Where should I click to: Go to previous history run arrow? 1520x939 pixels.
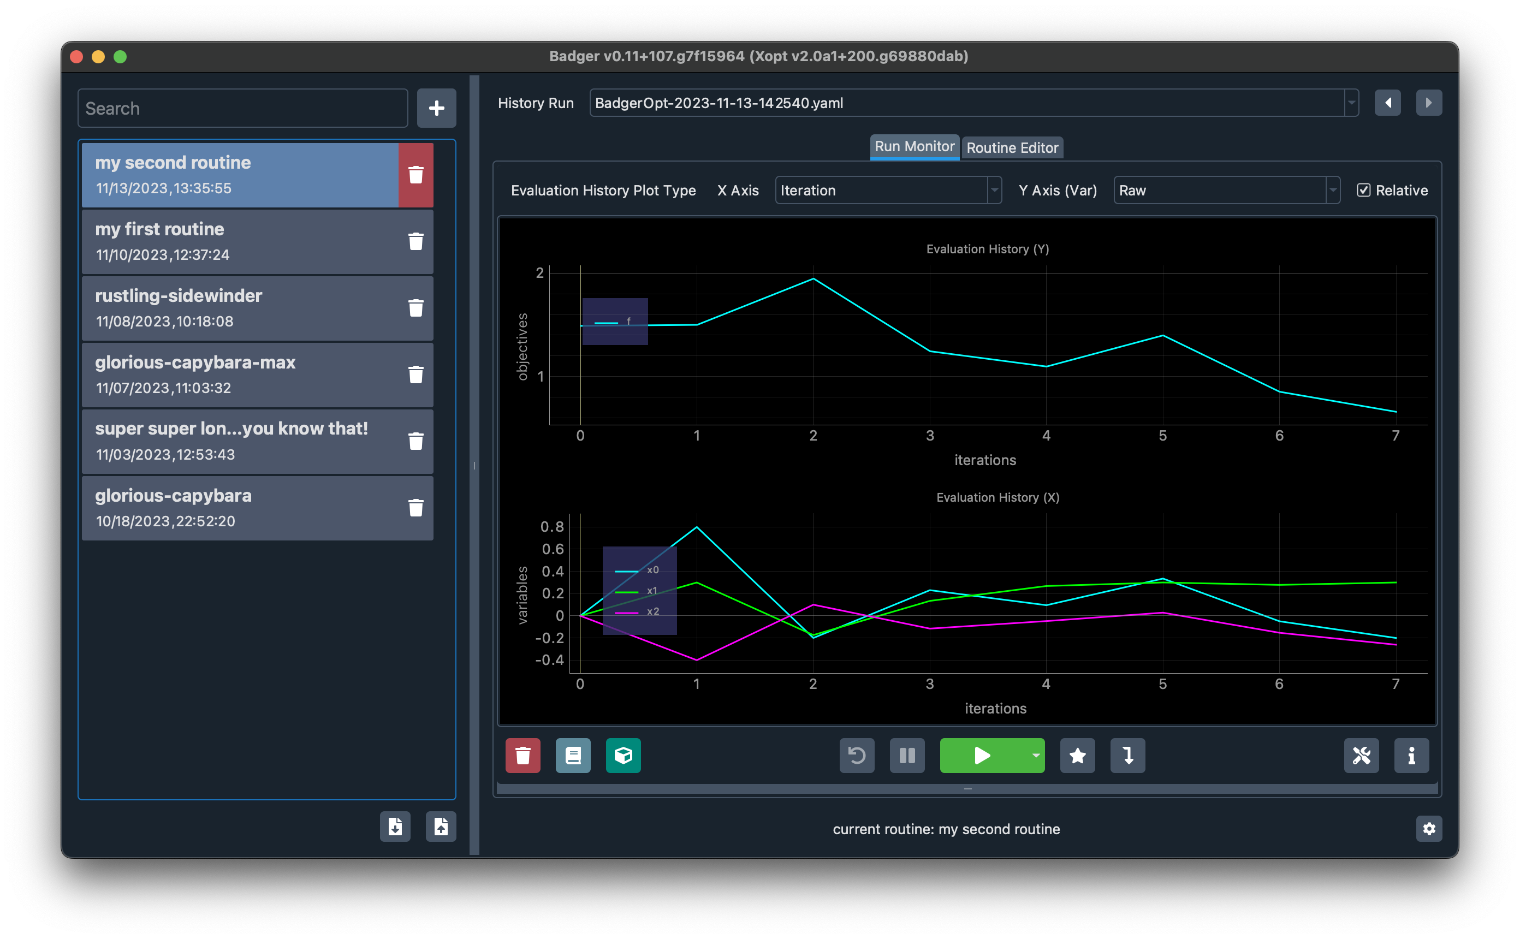[x=1388, y=103]
